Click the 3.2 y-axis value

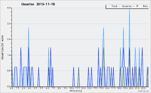click(9, 24)
